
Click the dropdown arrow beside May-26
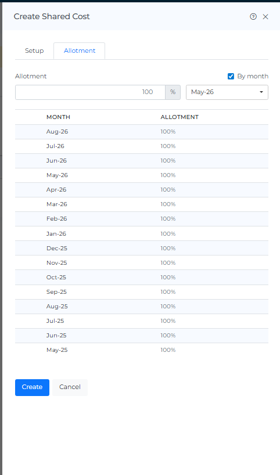(x=261, y=92)
